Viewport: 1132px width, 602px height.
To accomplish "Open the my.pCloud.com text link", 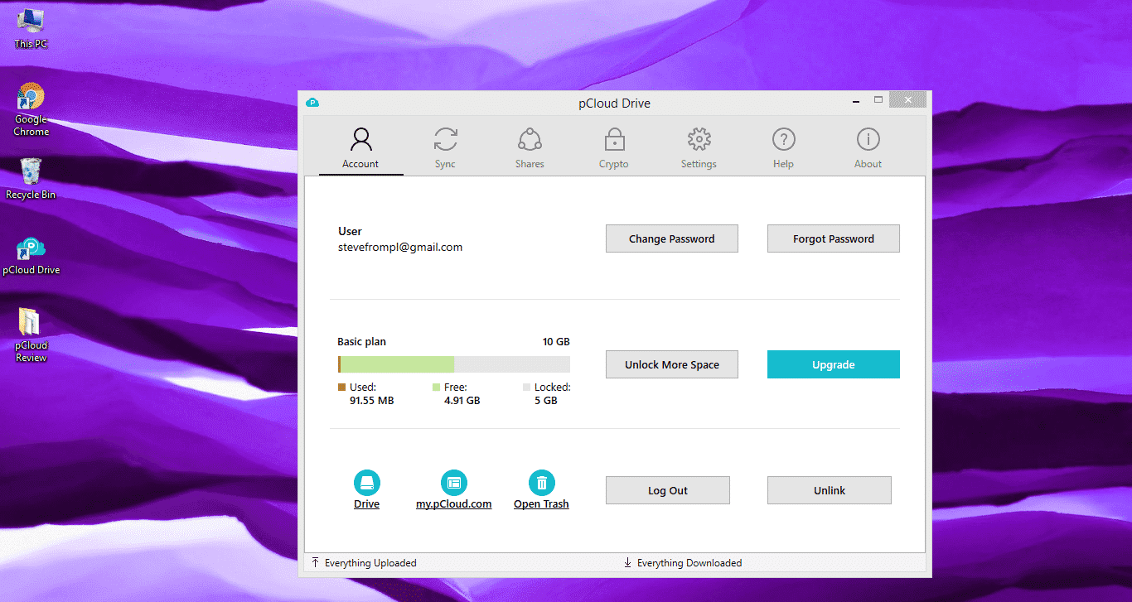I will coord(454,503).
